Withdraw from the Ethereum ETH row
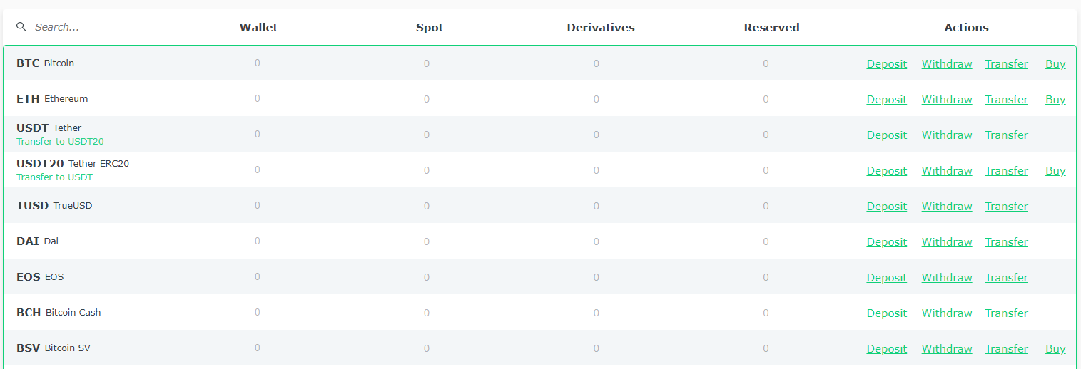Viewport: 1081px width, 369px height. (946, 100)
